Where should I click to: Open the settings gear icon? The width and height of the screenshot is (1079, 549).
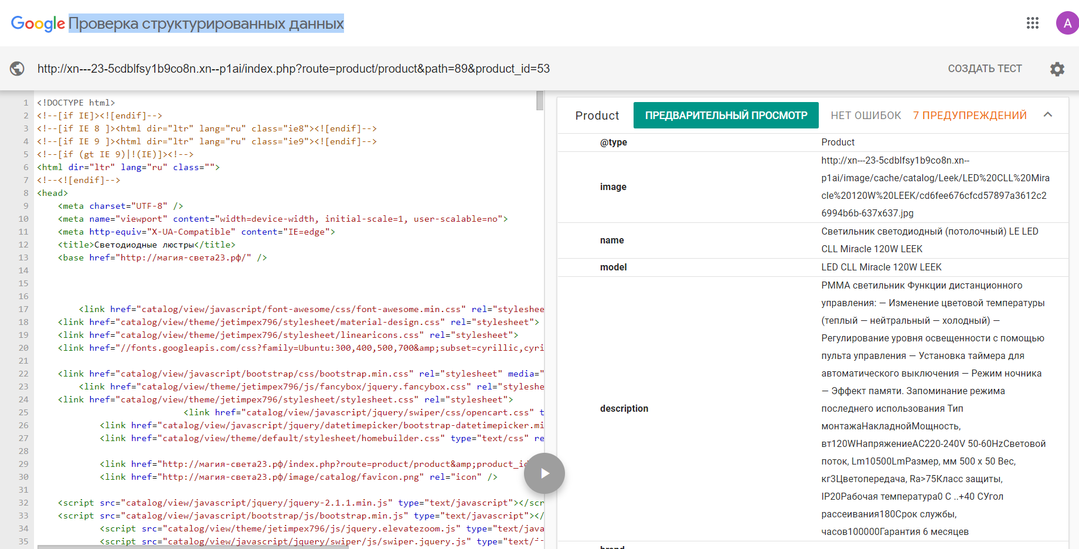1057,69
